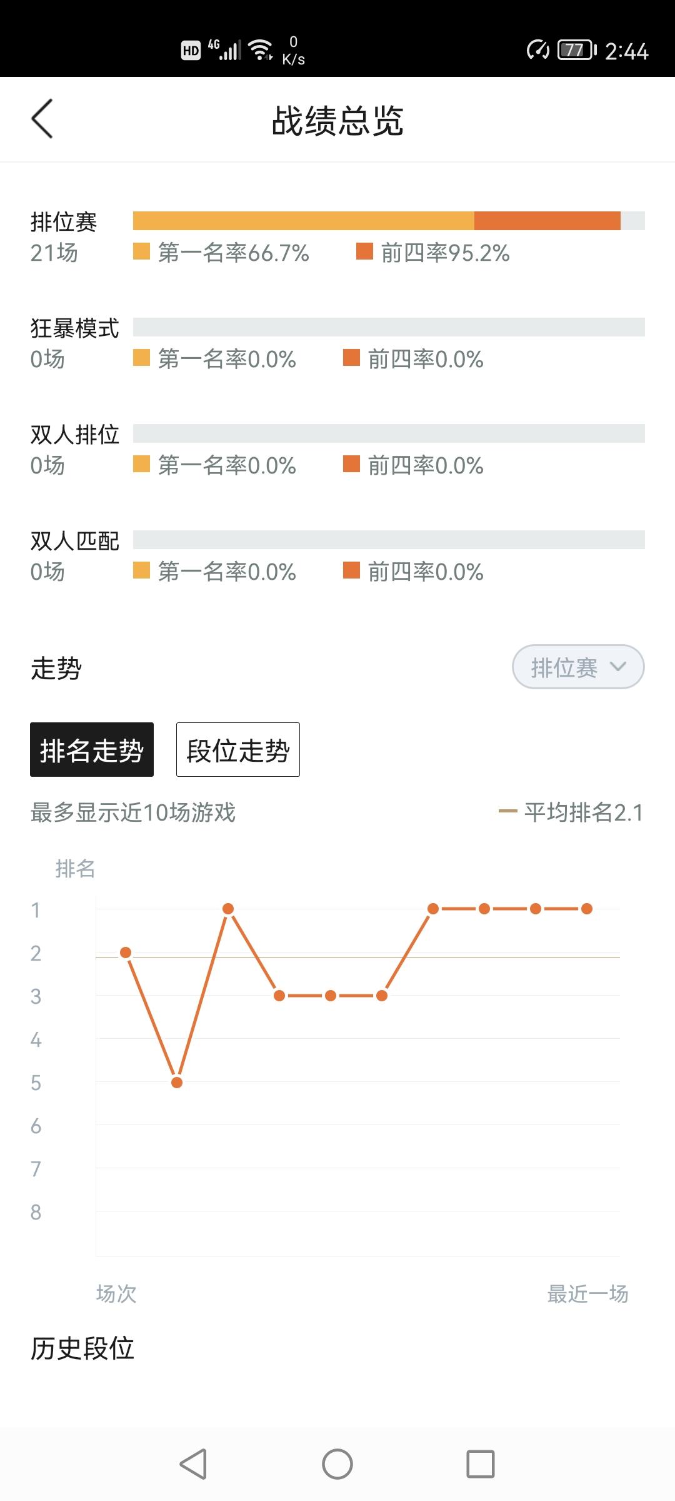Tap Android home circle button
Viewport: 675px width, 1501px height.
point(337,1463)
